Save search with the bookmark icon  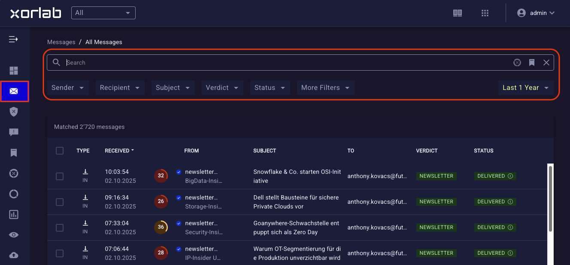click(532, 63)
